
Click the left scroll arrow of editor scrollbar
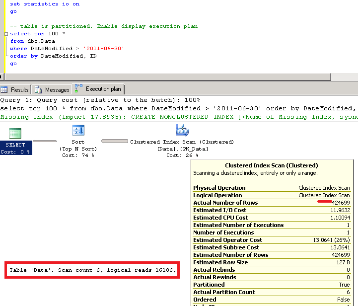point(1,77)
